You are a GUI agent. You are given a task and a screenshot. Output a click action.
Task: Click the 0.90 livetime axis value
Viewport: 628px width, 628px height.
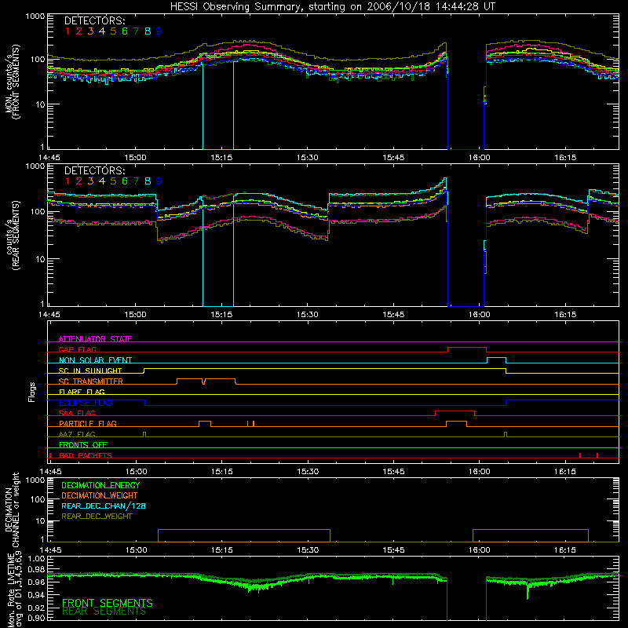tap(37, 618)
